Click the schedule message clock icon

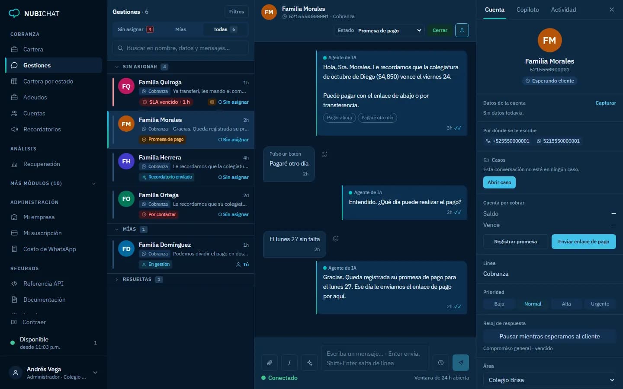tap(440, 363)
